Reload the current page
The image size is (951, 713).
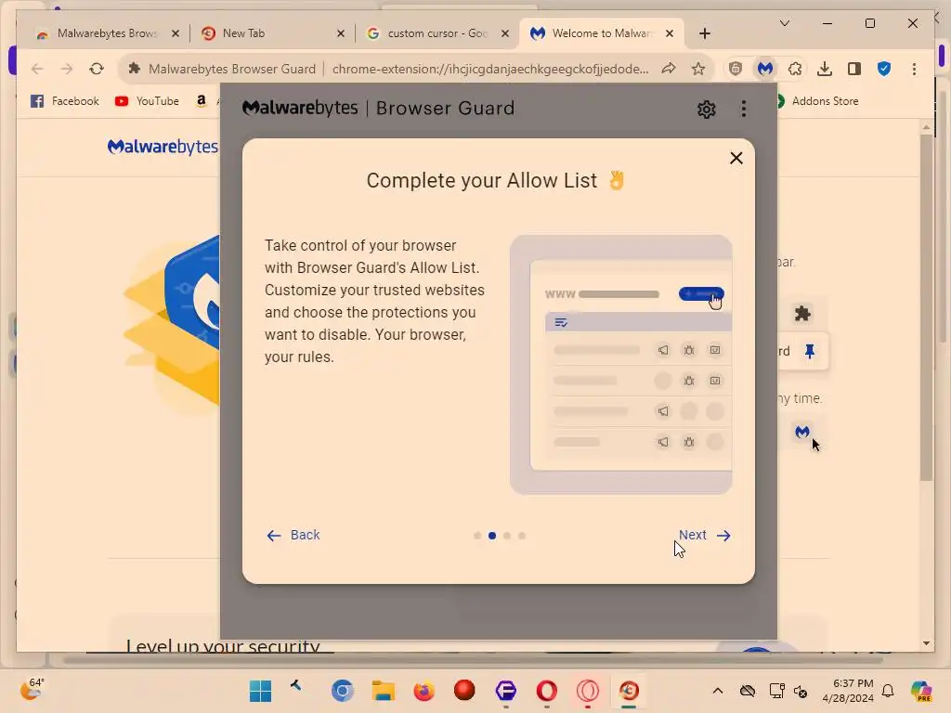(97, 69)
